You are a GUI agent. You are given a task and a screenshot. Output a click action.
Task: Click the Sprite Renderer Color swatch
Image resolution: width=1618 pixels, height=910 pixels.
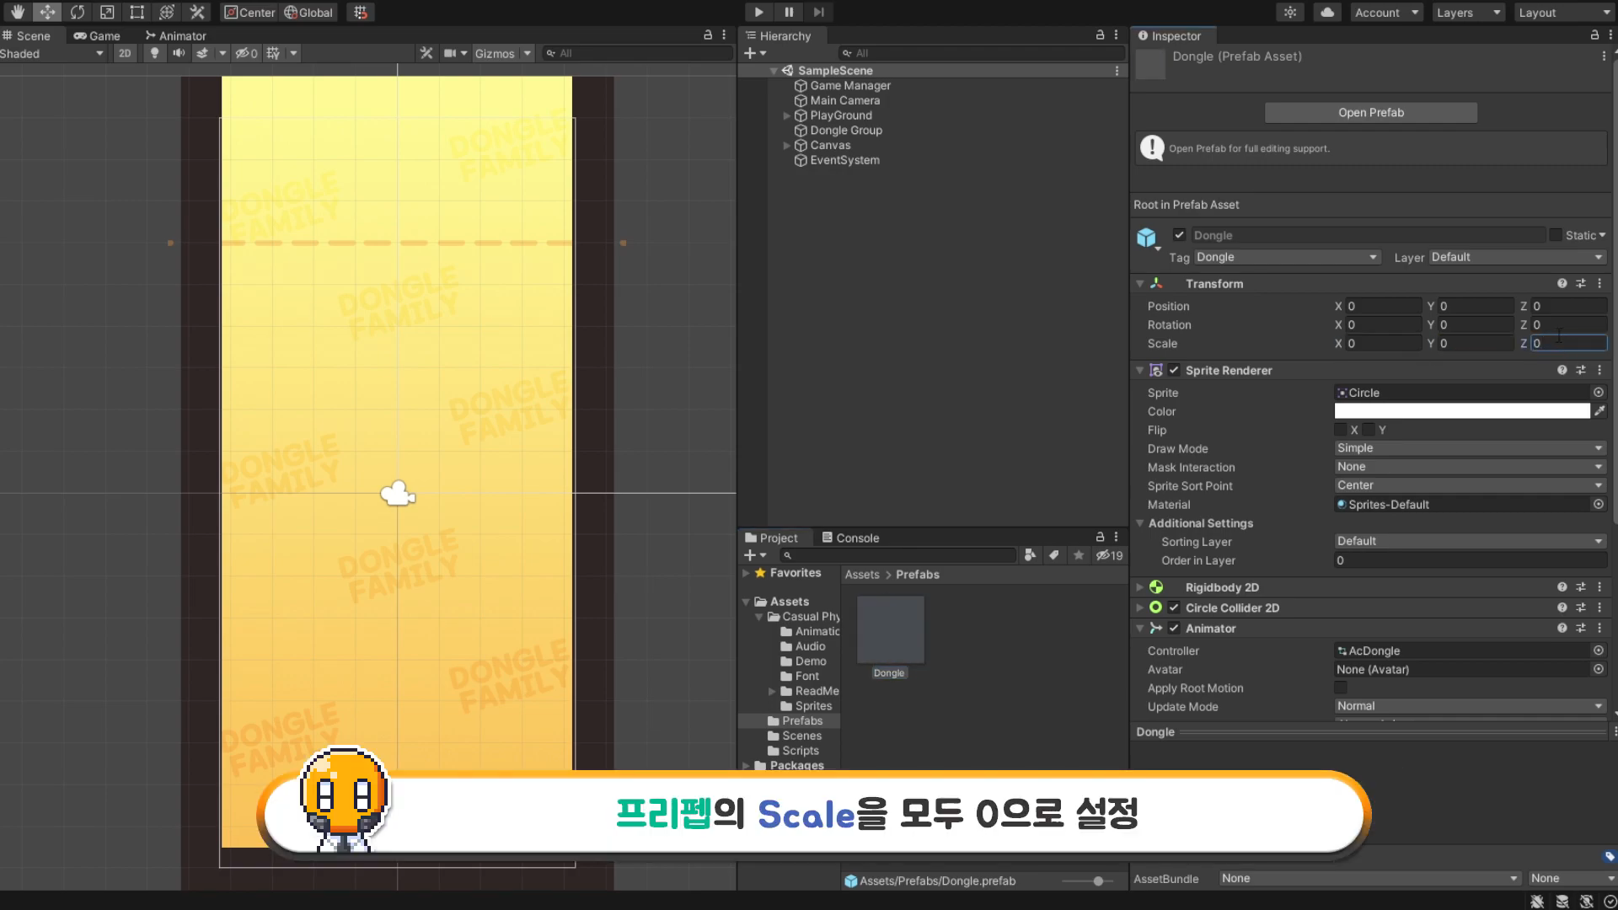(x=1461, y=411)
